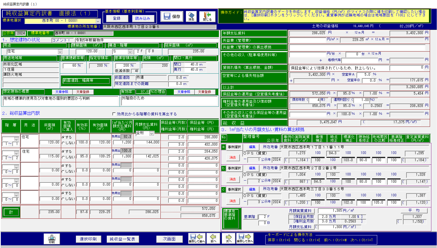
Task: Select しない radio for the first floor row
Action: pyautogui.click(x=63, y=143)
